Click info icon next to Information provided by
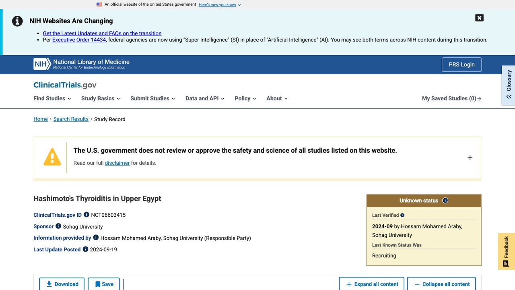 (x=96, y=238)
